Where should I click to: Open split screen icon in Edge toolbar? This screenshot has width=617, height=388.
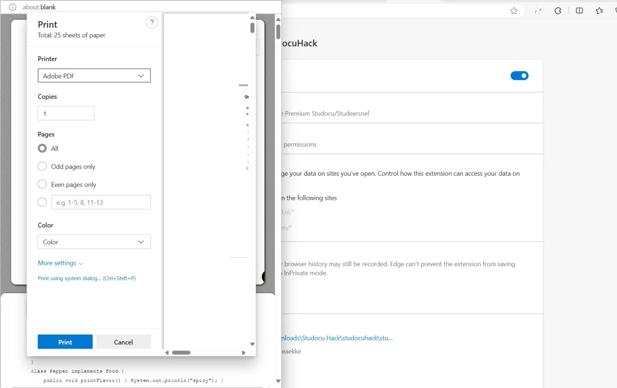pyautogui.click(x=579, y=11)
